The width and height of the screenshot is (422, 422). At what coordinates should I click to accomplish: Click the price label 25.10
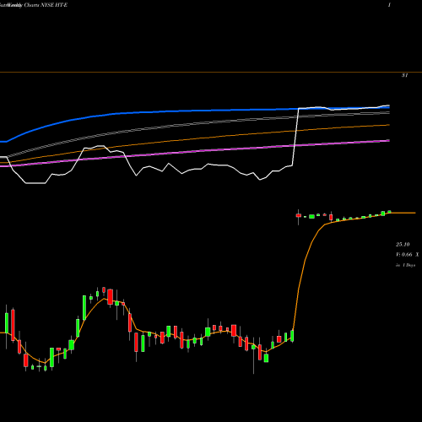point(403,245)
